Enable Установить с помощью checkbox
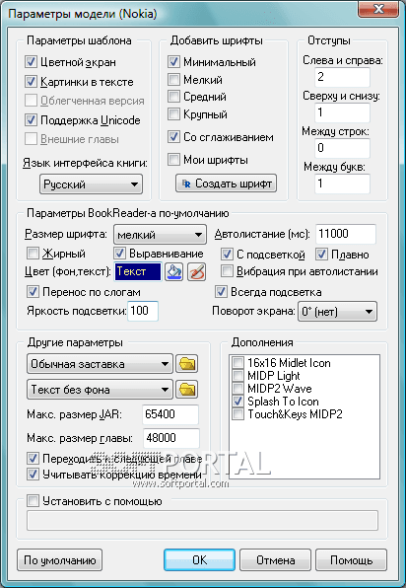Screen dimensions: 406x588 33,500
